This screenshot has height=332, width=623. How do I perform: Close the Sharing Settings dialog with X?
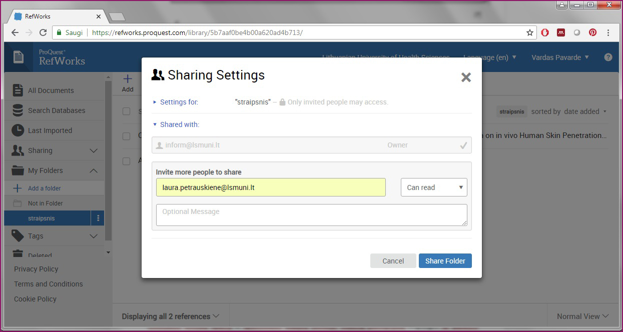[466, 77]
